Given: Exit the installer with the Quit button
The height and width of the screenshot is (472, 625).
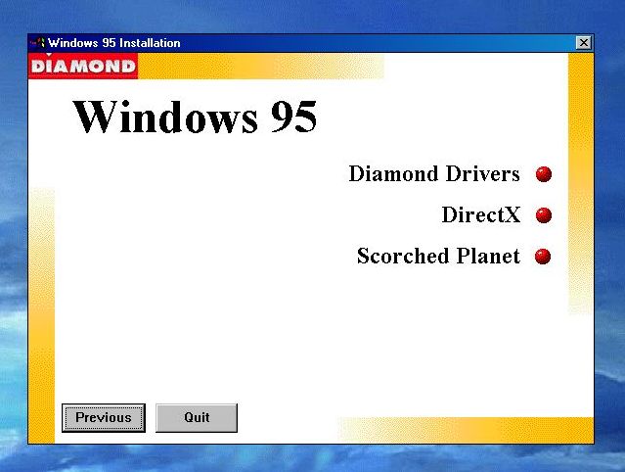Looking at the screenshot, I should [197, 418].
